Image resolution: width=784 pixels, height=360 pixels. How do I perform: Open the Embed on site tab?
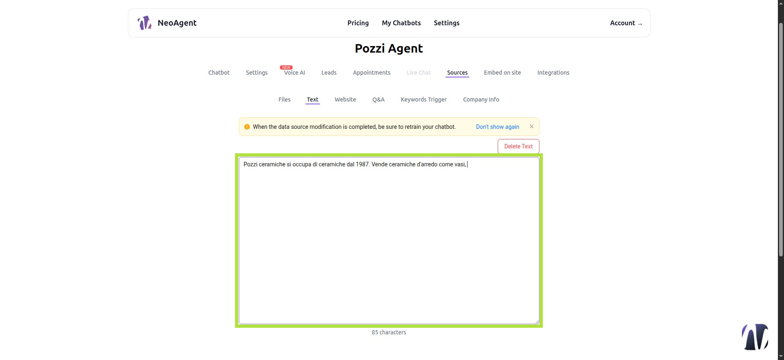click(x=502, y=73)
